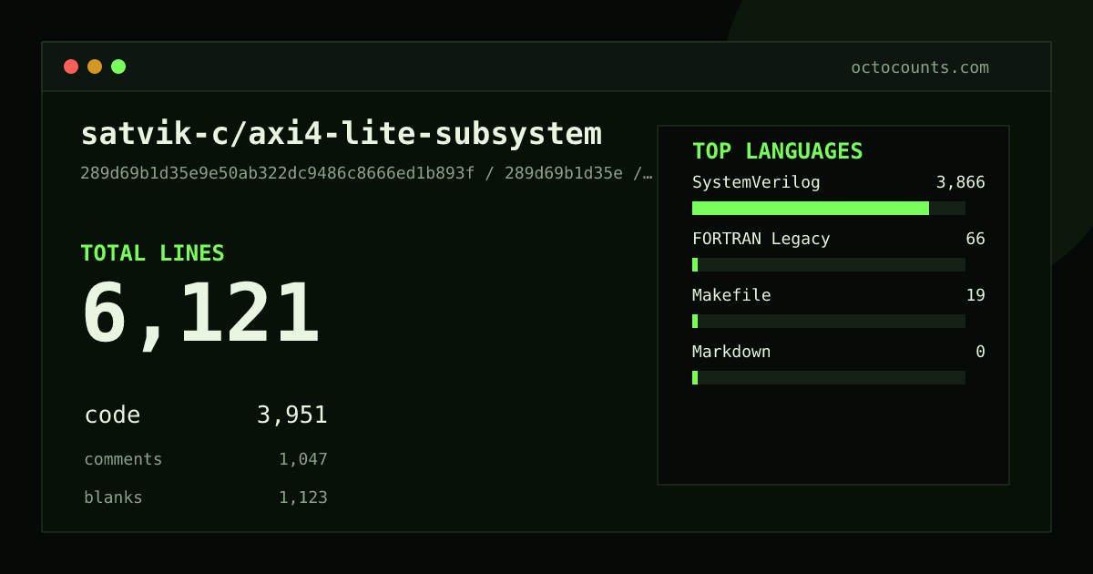Click the Makefile progress bar
1093x574 pixels.
coord(829,321)
